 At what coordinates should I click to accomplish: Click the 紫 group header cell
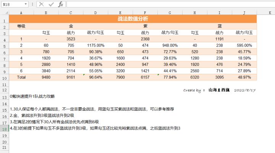145,26
